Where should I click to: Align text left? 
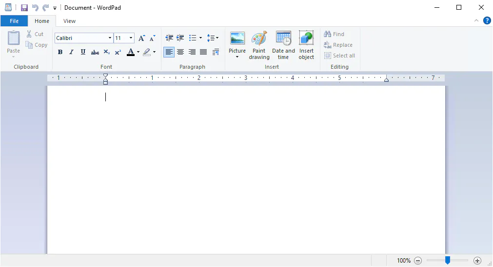(169, 52)
